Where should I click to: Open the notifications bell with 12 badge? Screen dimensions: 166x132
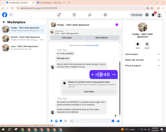click(153, 15)
